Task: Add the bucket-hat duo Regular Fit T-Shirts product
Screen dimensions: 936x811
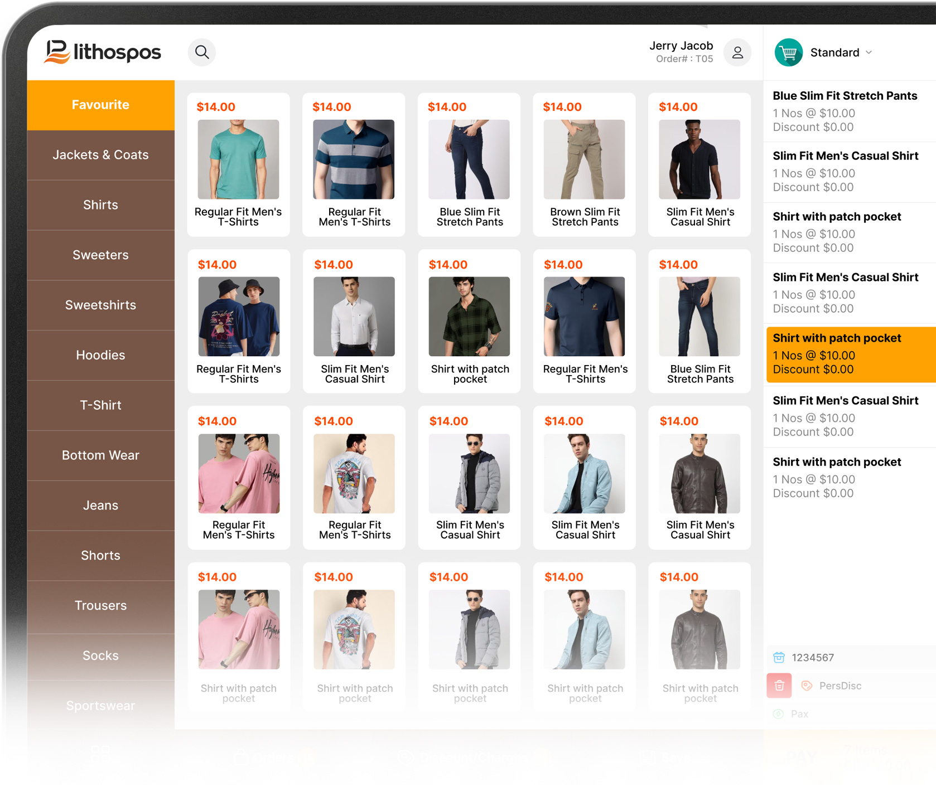Action: [239, 322]
